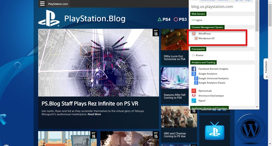Open the PS.Blog Staff Plays Rez Infinite headline
This screenshot has height=146, width=272.
click(90, 104)
